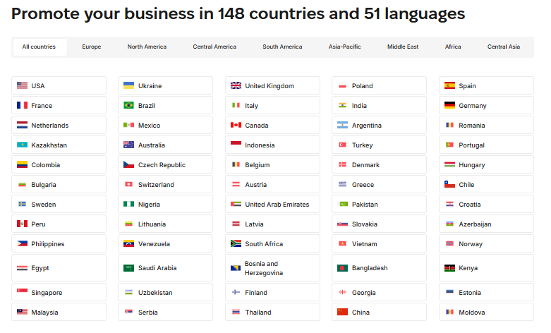Switch to the Europe tab
The width and height of the screenshot is (551, 333).
[92, 47]
